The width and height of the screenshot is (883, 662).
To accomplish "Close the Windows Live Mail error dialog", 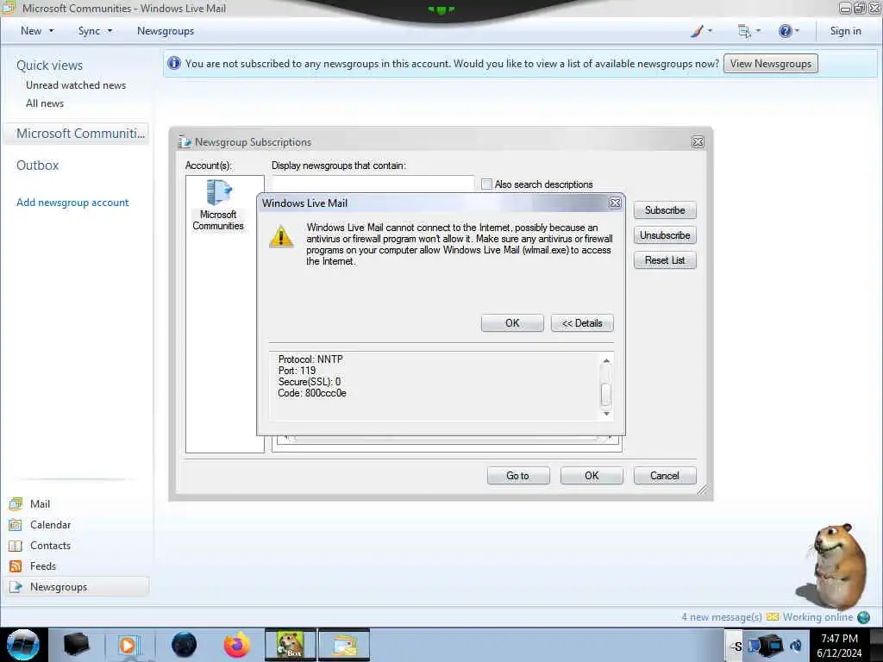I will click(615, 203).
